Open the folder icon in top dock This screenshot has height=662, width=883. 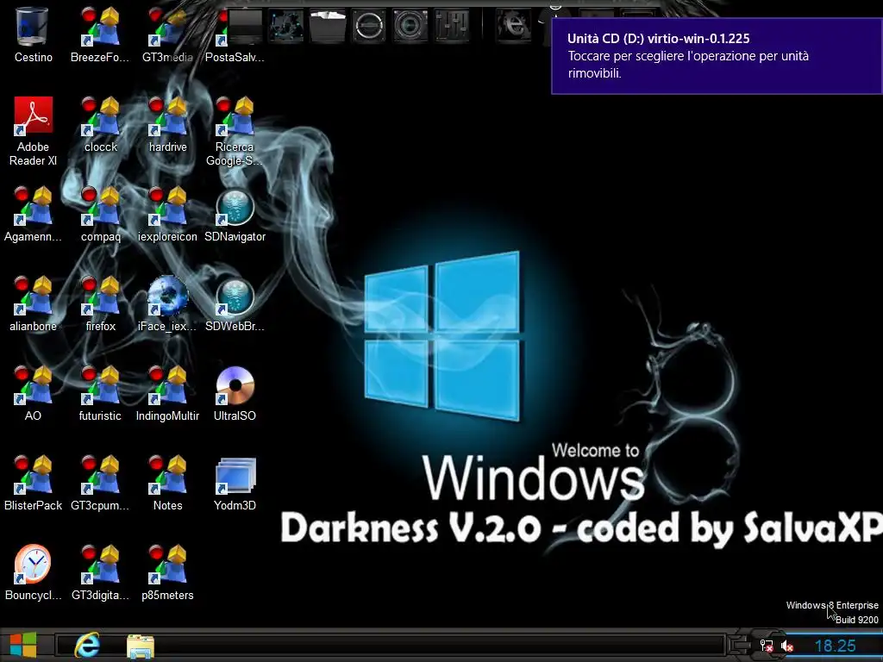(328, 25)
